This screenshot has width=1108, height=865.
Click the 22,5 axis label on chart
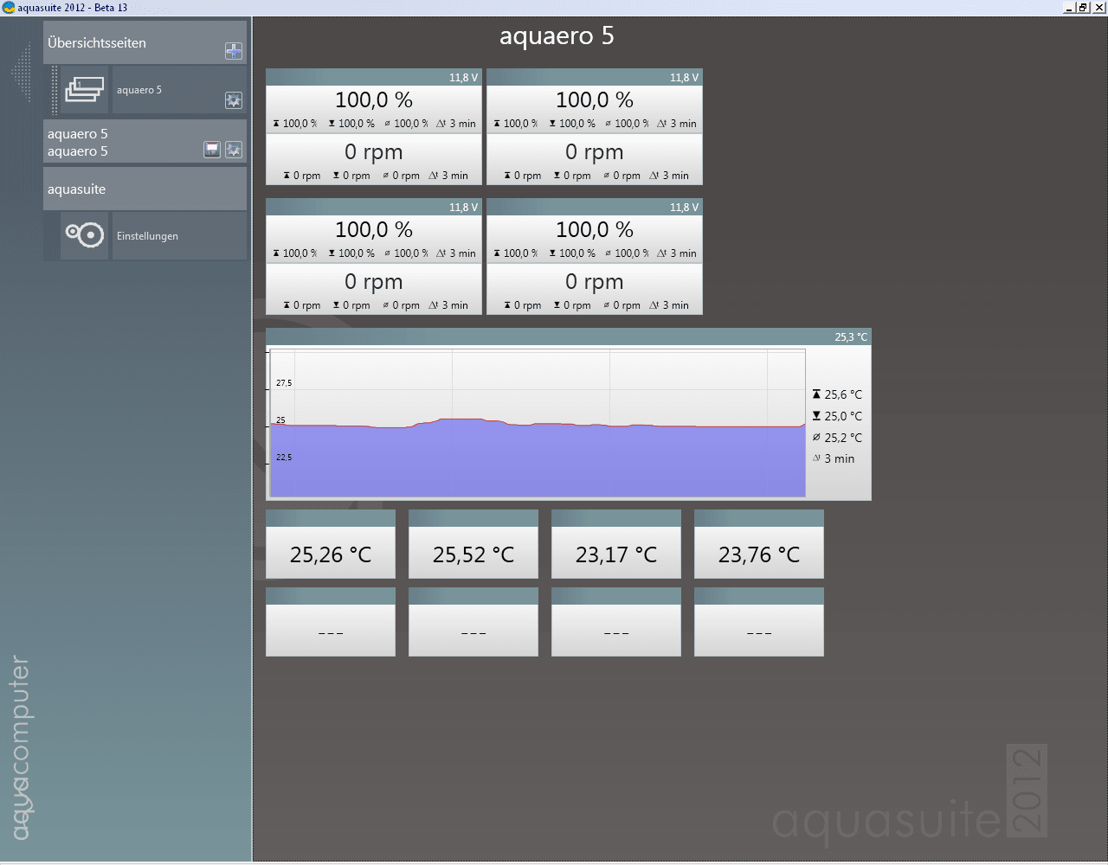[284, 458]
